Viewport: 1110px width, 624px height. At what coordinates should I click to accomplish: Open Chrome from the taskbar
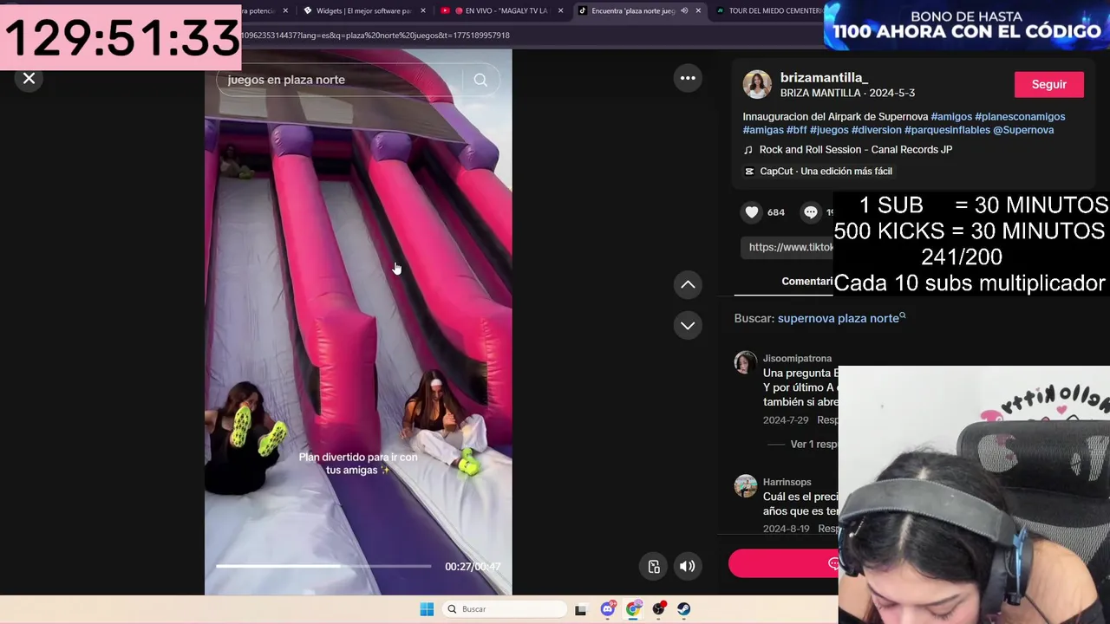tap(634, 609)
